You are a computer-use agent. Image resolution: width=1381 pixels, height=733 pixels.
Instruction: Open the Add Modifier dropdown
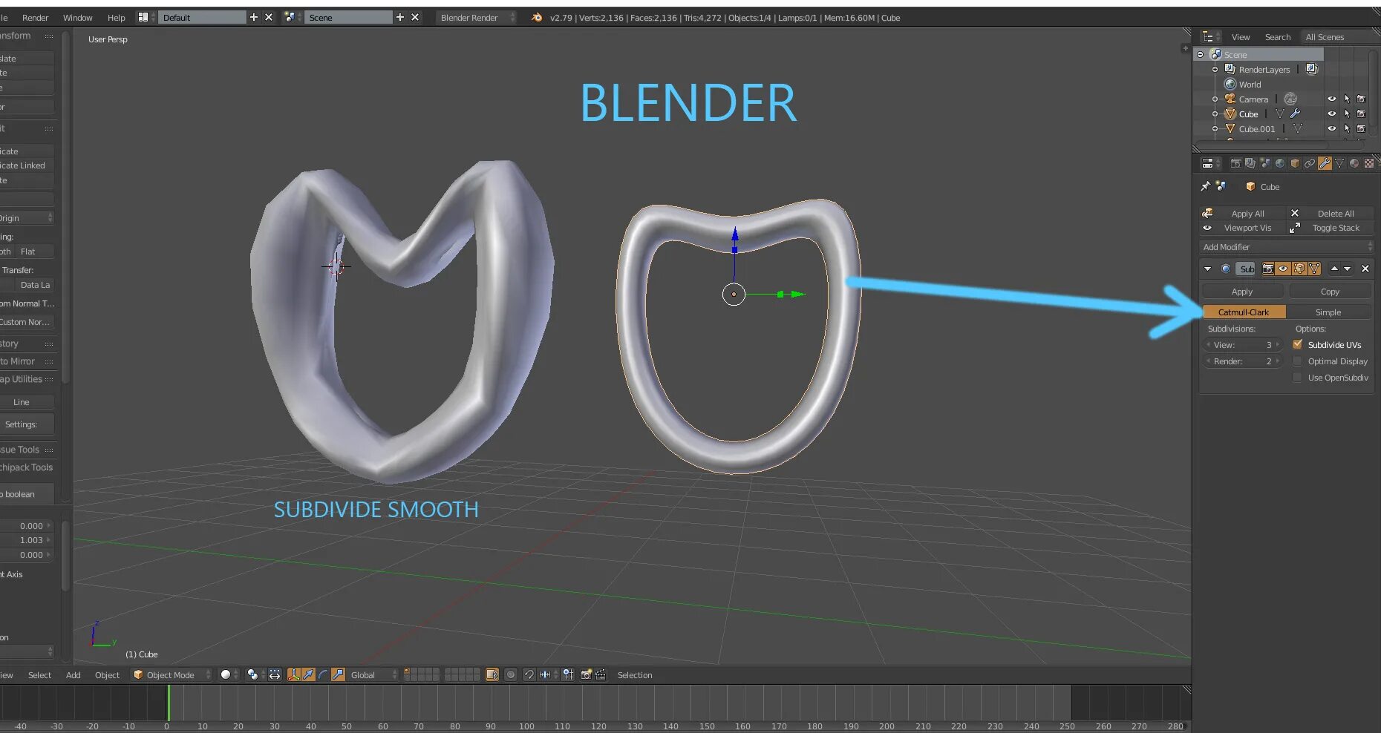point(1287,247)
